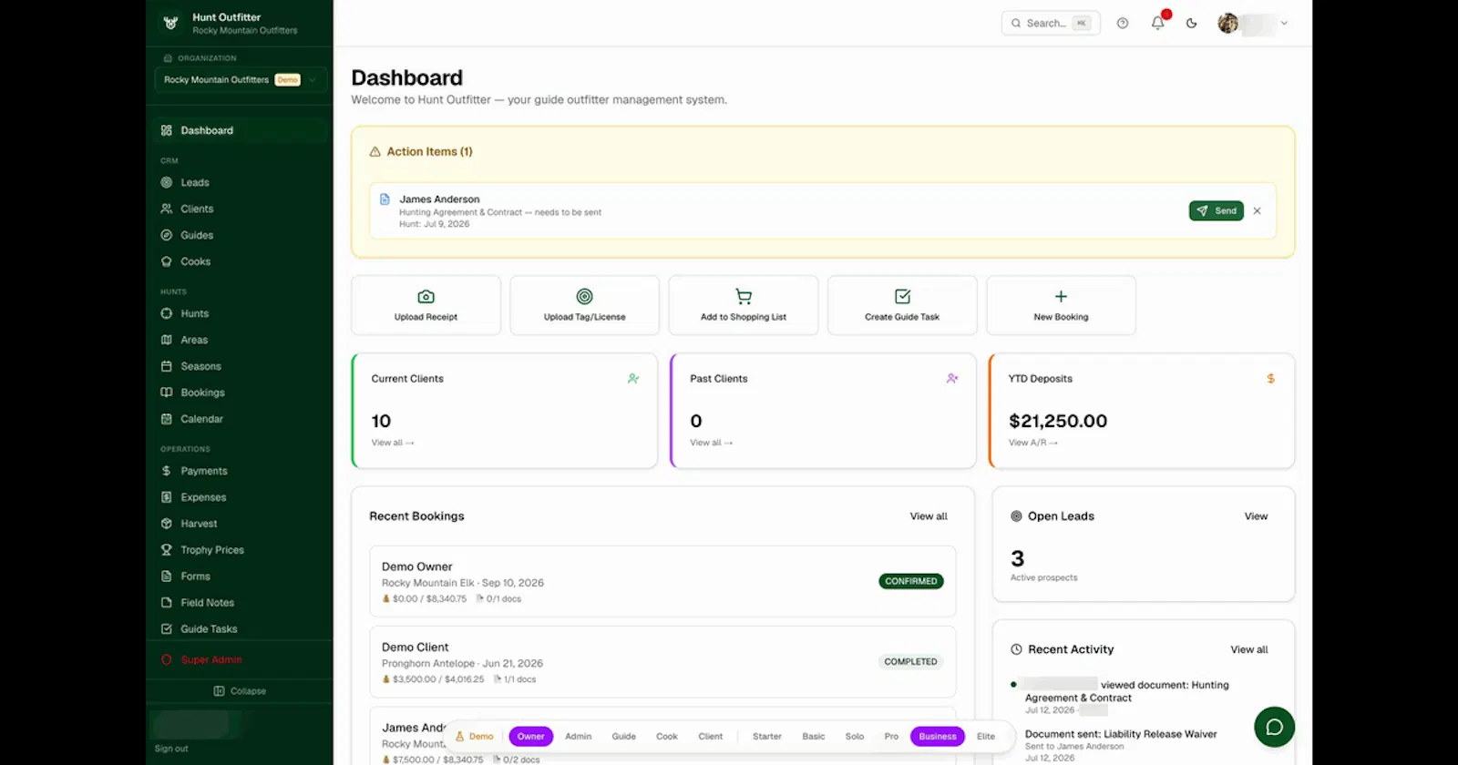Viewport: 1458px width, 765px height.
Task: Click the Super Admin shield icon
Action: point(167,659)
